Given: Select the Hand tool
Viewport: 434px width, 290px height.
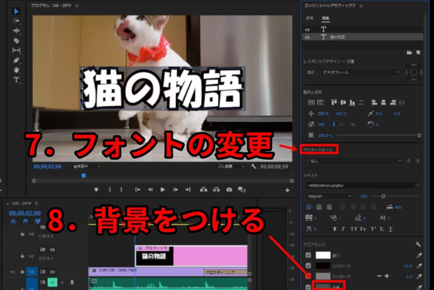Looking at the screenshot, I should 16,70.
